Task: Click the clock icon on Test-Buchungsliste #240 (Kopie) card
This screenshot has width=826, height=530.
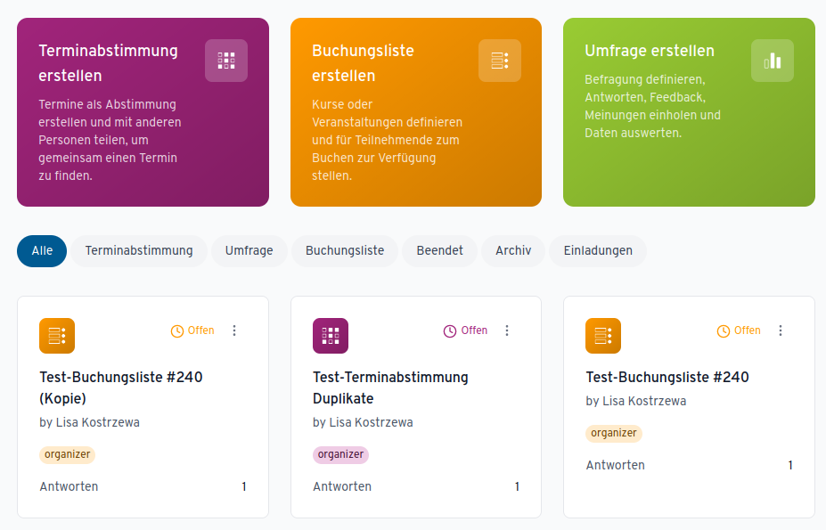Action: (177, 330)
